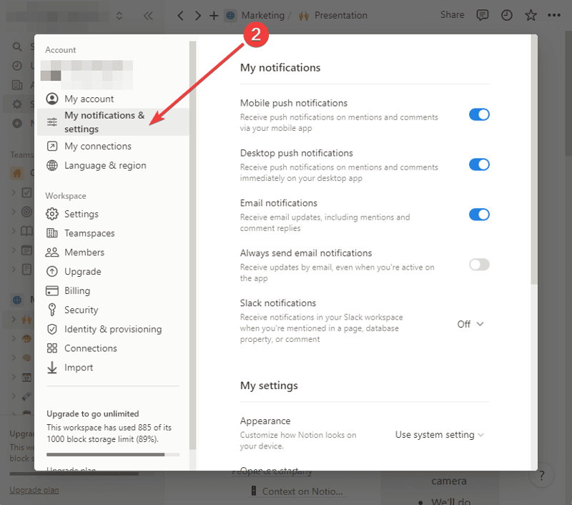The image size is (572, 505).
Task: Open Billing settings
Action: tap(78, 290)
